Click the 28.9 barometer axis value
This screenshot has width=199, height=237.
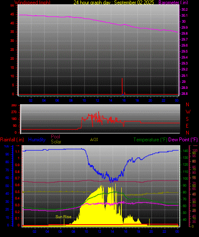coord(184,88)
